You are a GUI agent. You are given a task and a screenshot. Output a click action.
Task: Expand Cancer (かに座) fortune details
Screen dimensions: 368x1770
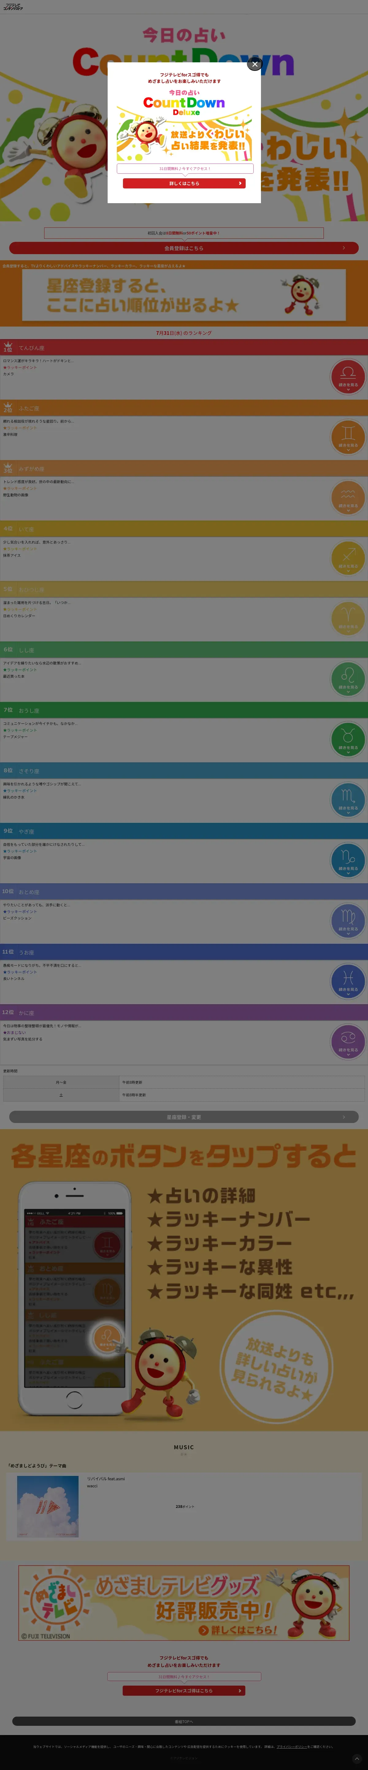pos(348,1041)
